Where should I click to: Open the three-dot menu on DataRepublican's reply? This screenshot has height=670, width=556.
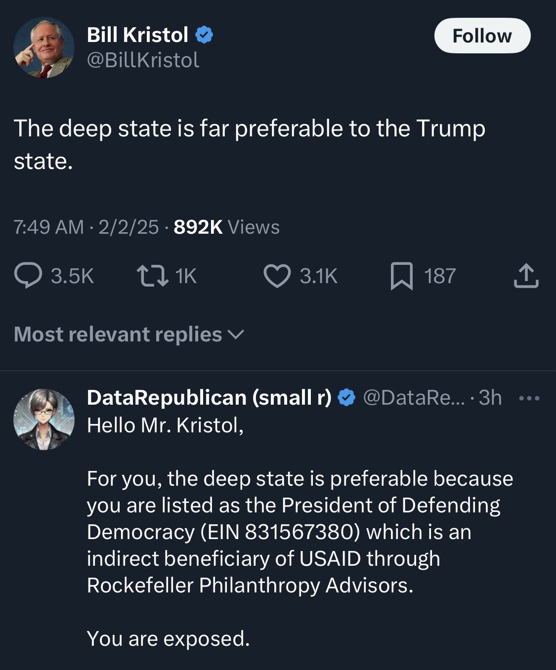(529, 398)
